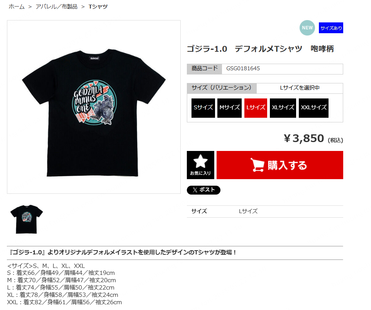
Task: Click the Godzilla Minus One print graphic
Action: (x=95, y=102)
